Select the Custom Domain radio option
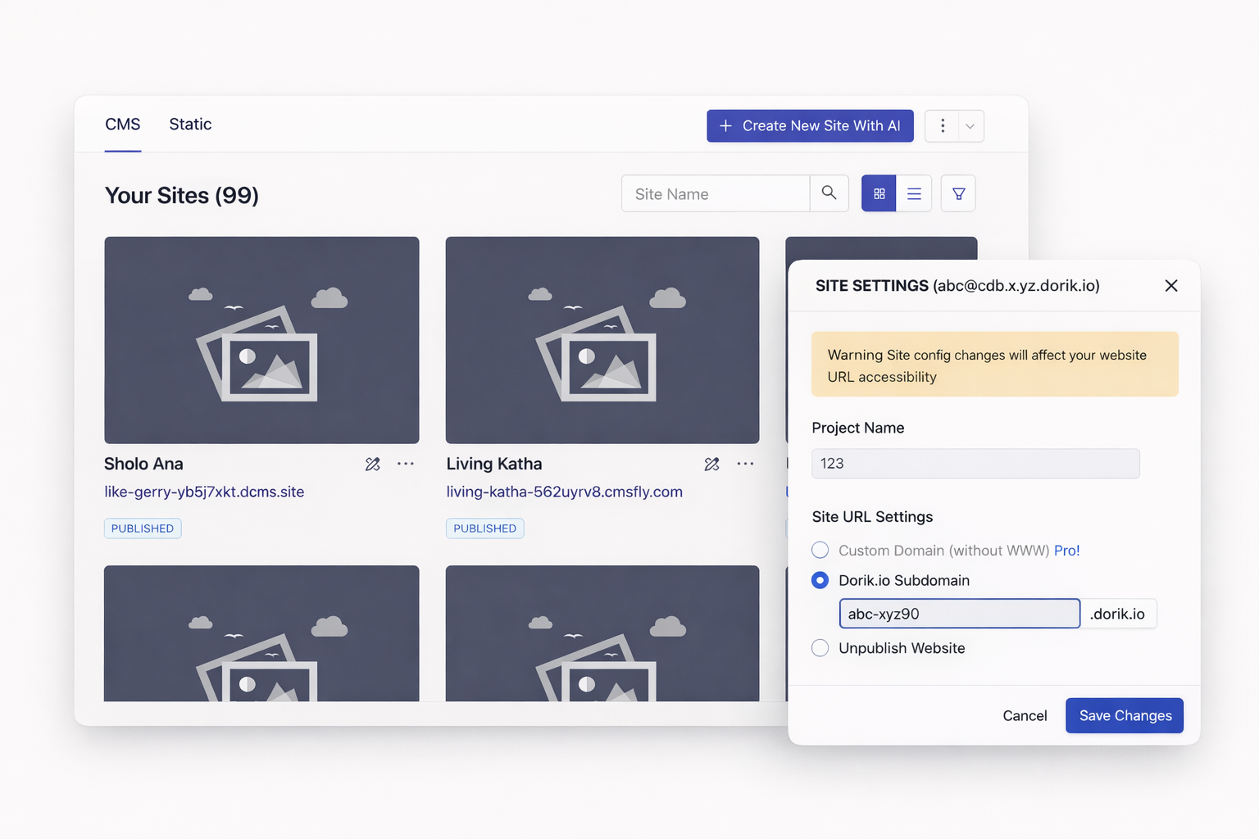This screenshot has height=839, width=1259. click(x=820, y=550)
